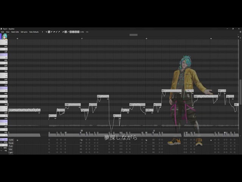Open the Batch Edits menu
242x182 pixels.
(x=15, y=32)
